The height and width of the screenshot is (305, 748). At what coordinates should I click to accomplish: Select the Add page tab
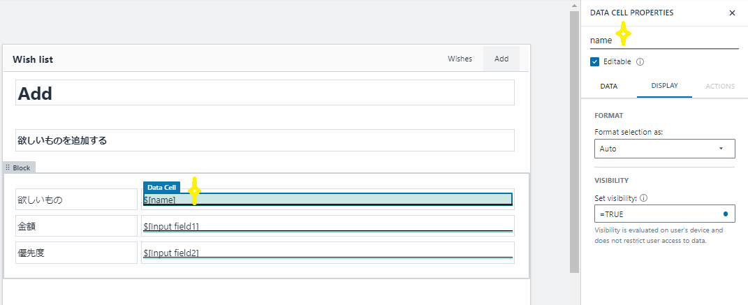(501, 59)
